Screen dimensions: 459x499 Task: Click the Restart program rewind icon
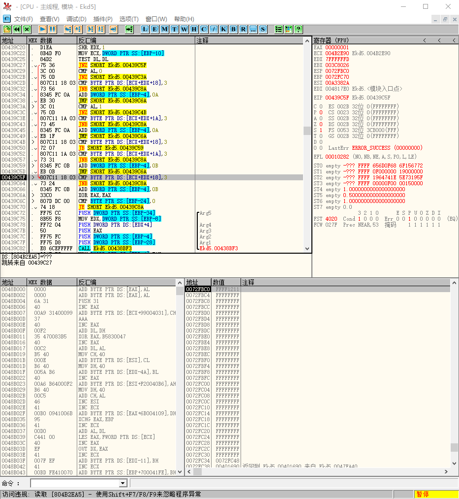click(x=17, y=30)
